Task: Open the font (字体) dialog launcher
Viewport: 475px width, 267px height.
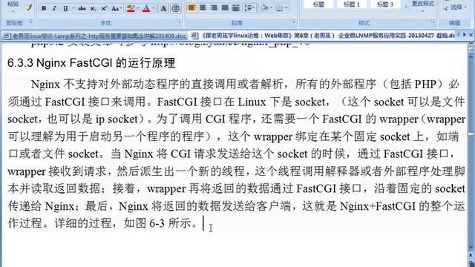Action: [179, 22]
